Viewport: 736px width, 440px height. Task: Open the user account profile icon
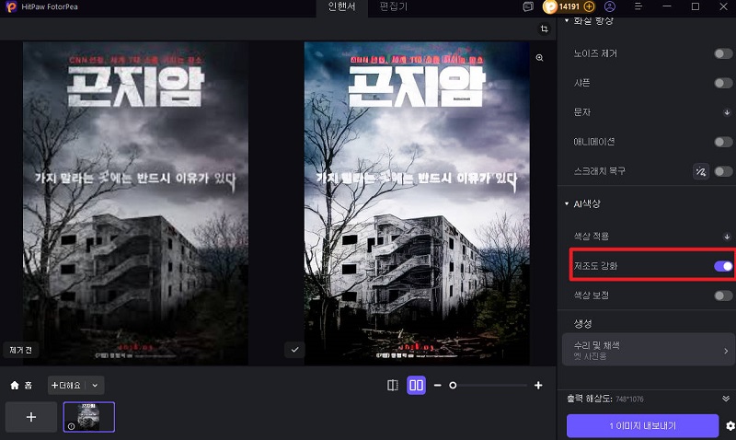click(610, 6)
